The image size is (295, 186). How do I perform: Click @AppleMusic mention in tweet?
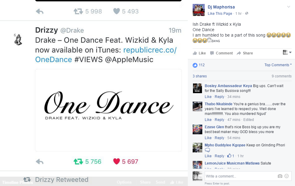[129, 60]
